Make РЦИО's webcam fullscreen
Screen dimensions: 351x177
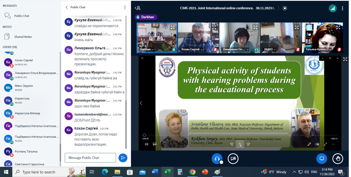(x=297, y=27)
